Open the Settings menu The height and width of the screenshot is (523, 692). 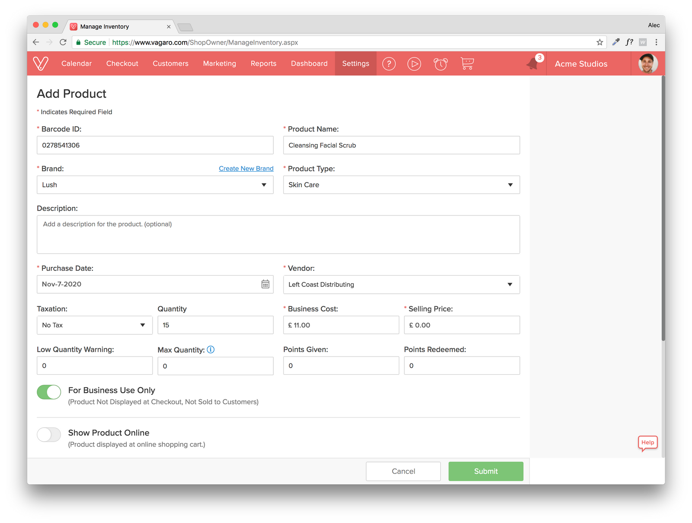[x=356, y=64]
